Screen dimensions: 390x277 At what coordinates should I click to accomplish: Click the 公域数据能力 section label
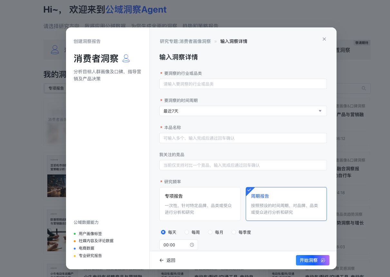pyautogui.click(x=86, y=223)
